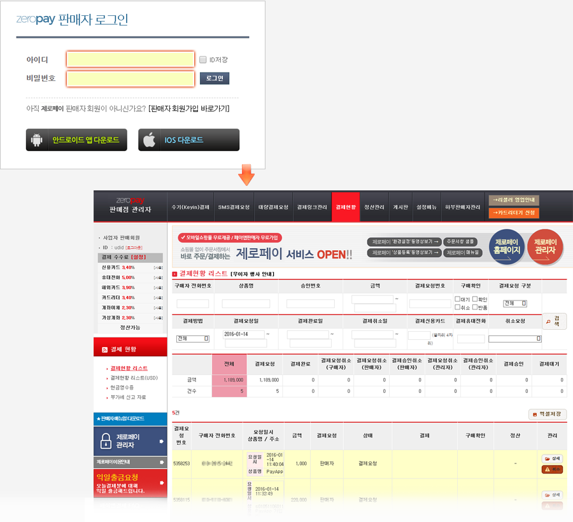Click the warning 취소 icon for order 5358253
The image size is (573, 522).
point(552,469)
